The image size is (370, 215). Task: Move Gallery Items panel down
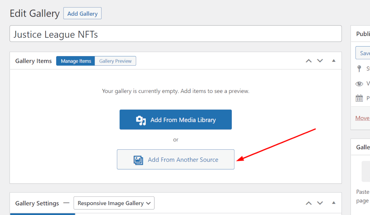pyautogui.click(x=320, y=61)
